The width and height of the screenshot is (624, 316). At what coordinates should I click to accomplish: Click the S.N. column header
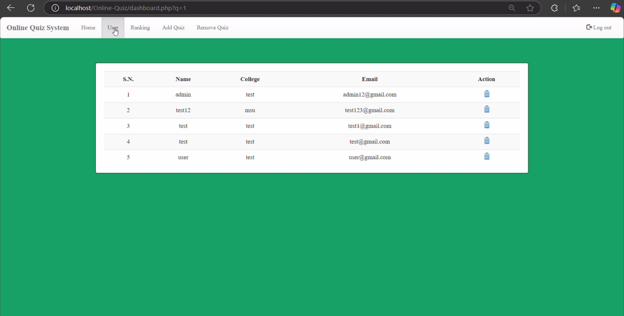point(128,79)
